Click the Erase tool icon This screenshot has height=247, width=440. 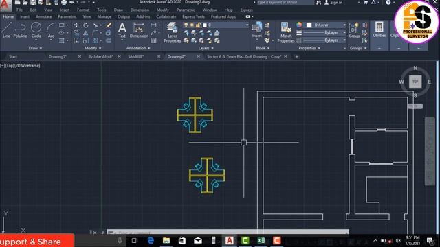[x=109, y=25]
